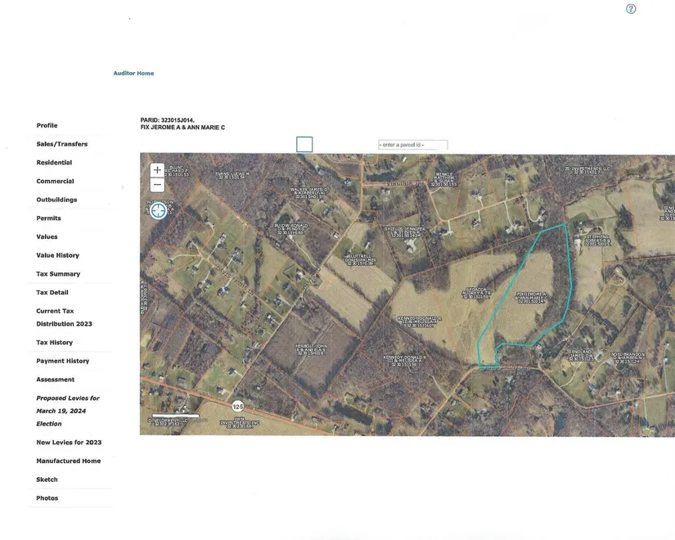Image resolution: width=675 pixels, height=540 pixels.
Task: Click the map zoom in plus button
Action: point(157,170)
